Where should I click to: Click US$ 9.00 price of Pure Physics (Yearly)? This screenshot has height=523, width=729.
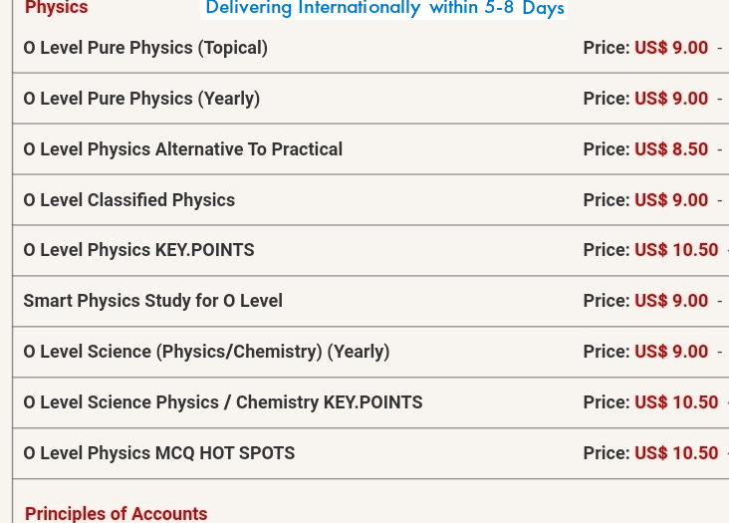pyautogui.click(x=671, y=99)
